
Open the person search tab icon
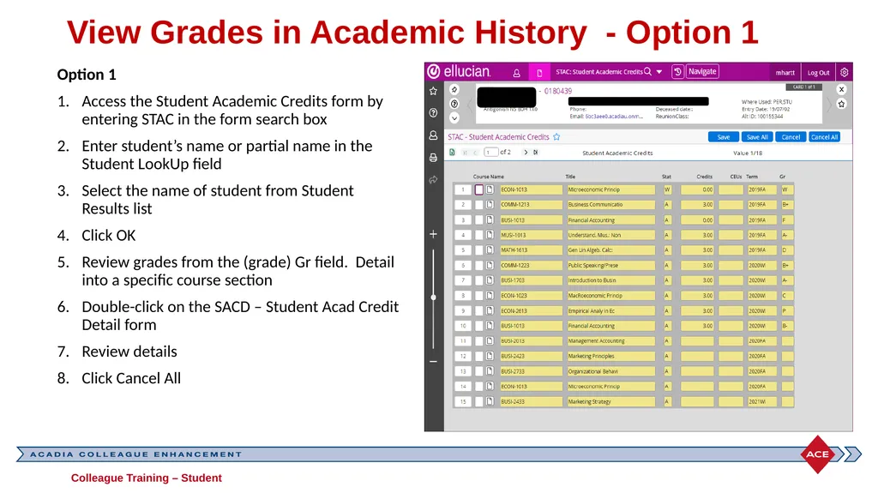point(516,73)
